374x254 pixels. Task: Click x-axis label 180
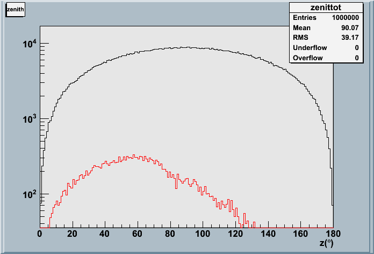pyautogui.click(x=333, y=234)
